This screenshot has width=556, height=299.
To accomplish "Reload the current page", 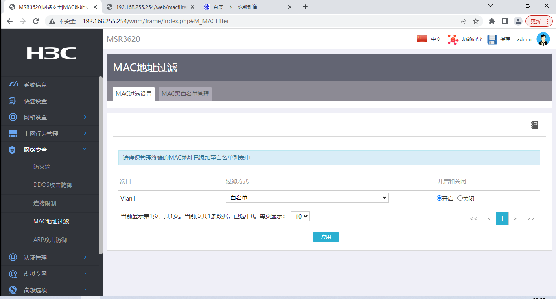I will point(36,21).
